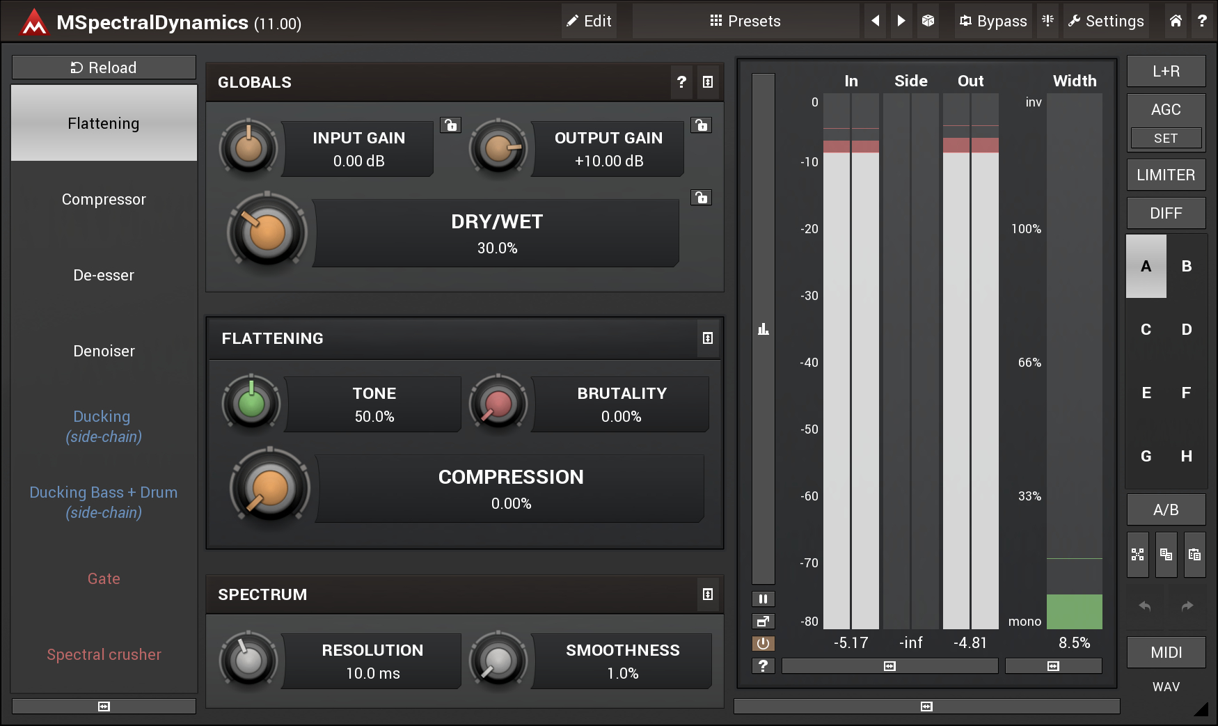Open Globals panel help question mark

click(682, 82)
